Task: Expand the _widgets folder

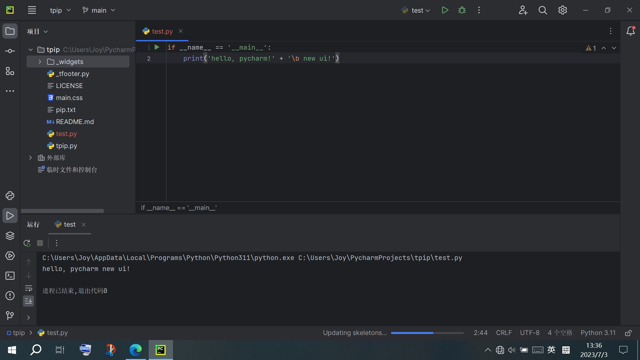Action: click(x=40, y=62)
